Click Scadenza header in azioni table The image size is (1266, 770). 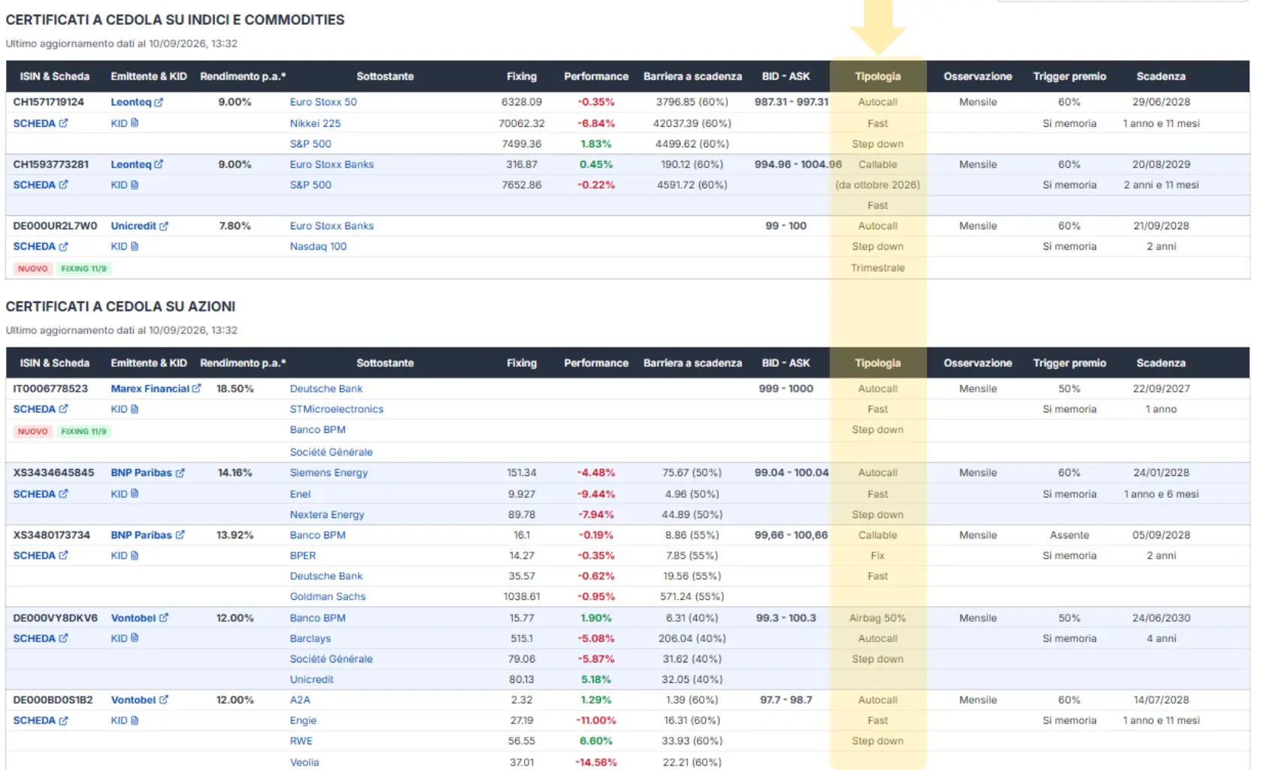[x=1161, y=363]
